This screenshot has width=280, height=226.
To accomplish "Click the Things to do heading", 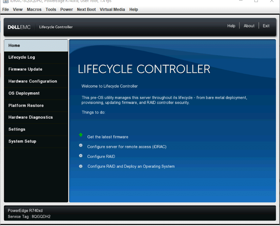I will tap(93, 112).
